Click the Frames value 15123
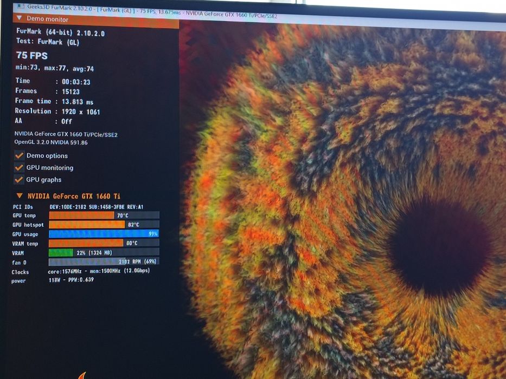The image size is (506, 379). [x=71, y=92]
